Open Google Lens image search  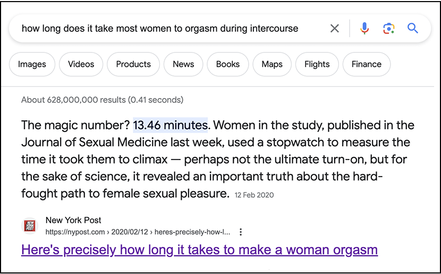click(x=389, y=29)
